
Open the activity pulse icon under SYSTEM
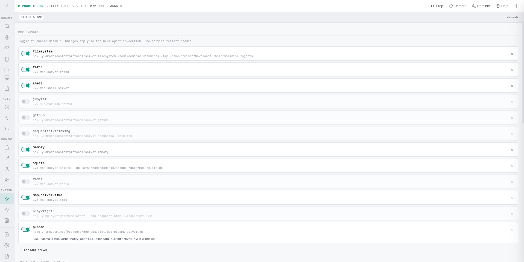click(x=7, y=210)
